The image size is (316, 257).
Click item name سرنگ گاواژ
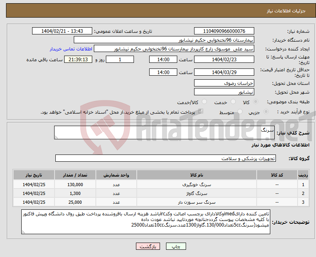pyautogui.click(x=196, y=193)
